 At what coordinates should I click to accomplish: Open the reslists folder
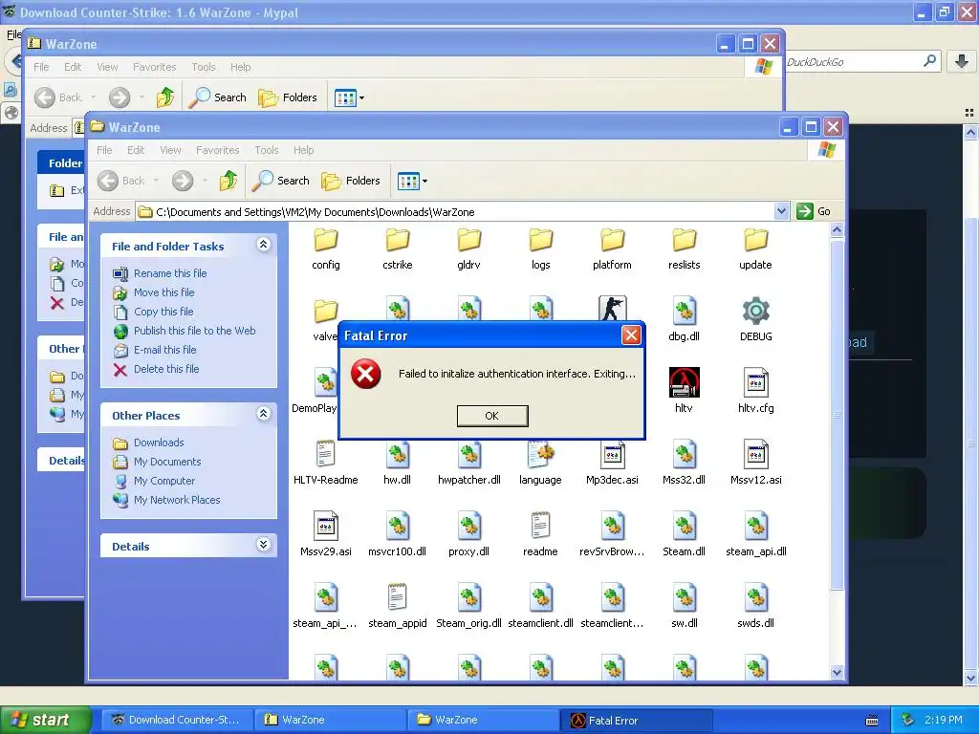pyautogui.click(x=684, y=248)
